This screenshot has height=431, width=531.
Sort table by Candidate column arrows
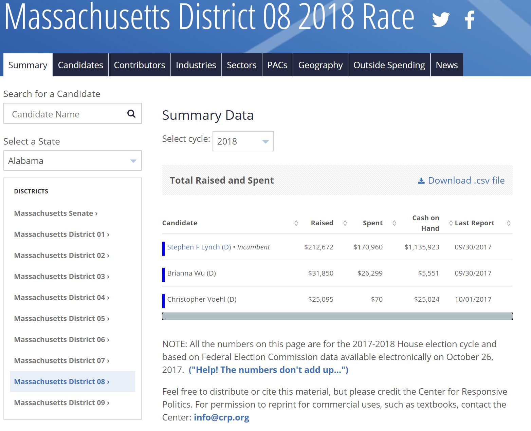(296, 223)
